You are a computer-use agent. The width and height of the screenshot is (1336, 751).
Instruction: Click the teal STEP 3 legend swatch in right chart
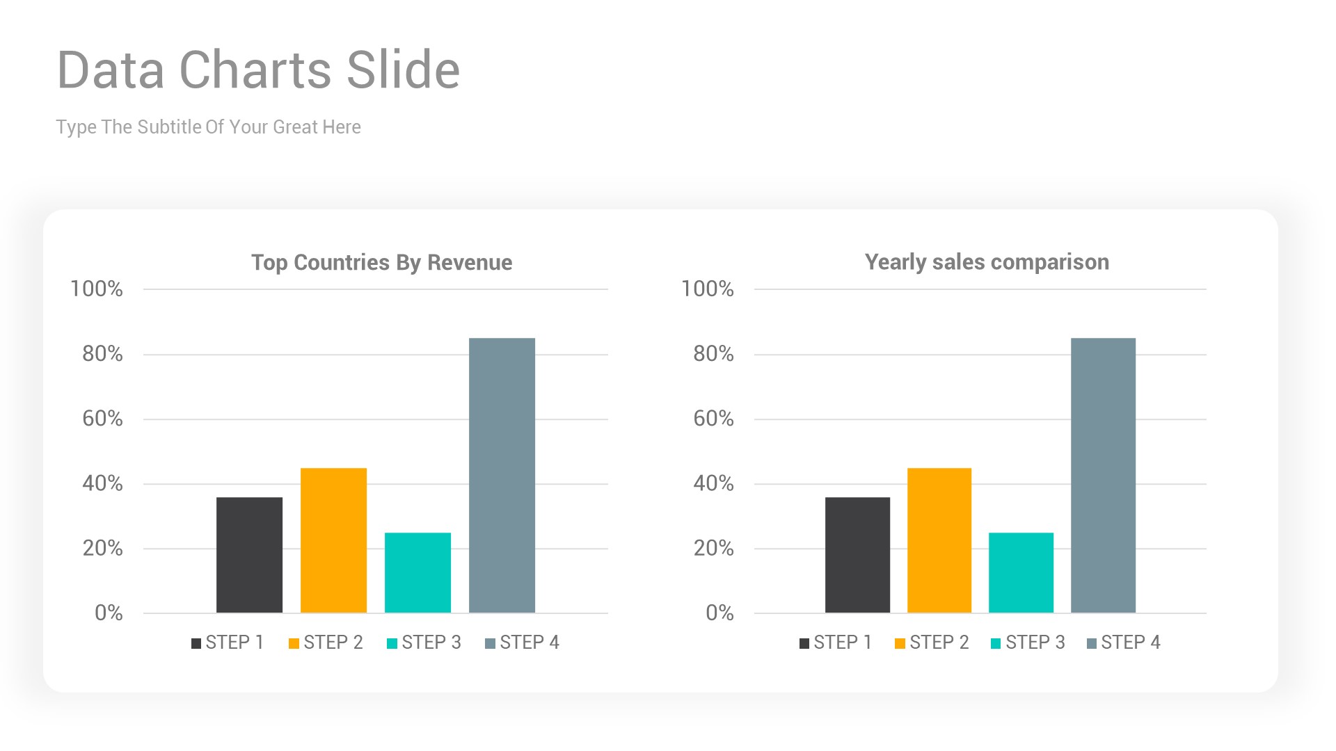pos(996,643)
